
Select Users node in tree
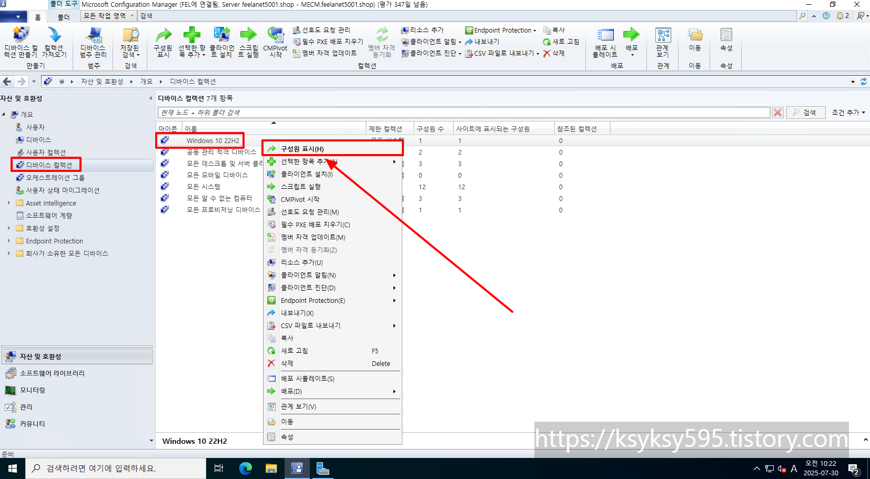pos(35,127)
